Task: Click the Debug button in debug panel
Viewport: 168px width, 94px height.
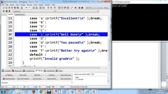Action: (9, 75)
